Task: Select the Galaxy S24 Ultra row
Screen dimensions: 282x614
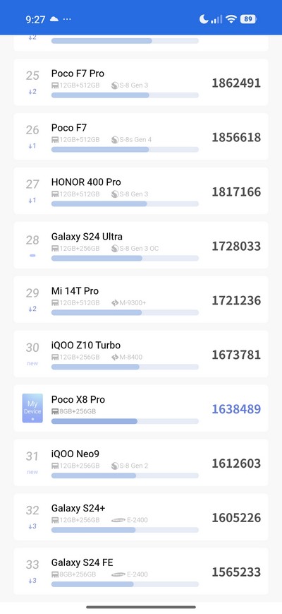Action: click(141, 245)
